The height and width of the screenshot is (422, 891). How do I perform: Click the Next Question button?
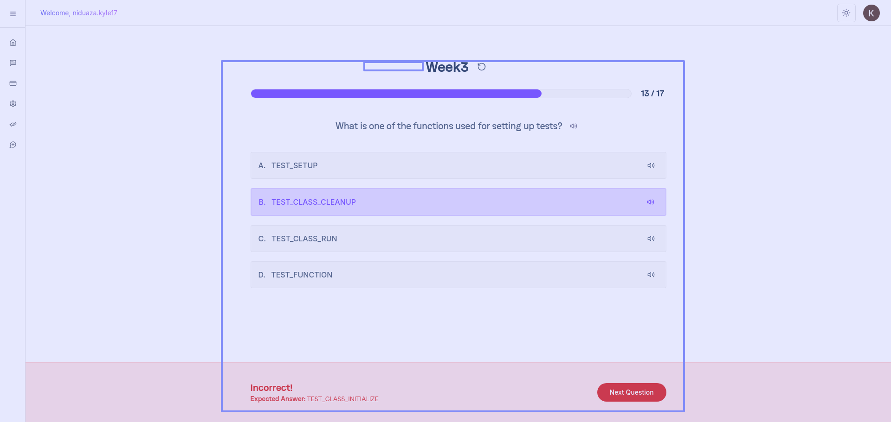tap(632, 392)
